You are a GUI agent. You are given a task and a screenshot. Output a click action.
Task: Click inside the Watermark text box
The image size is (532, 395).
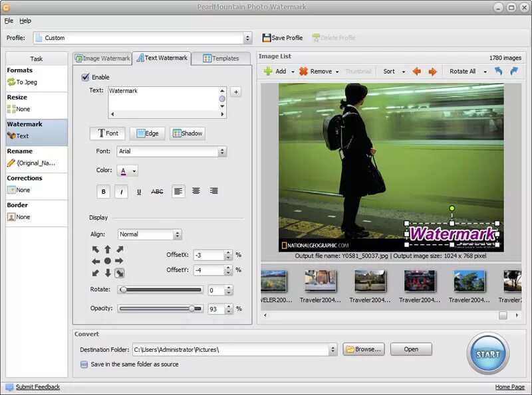pos(164,99)
